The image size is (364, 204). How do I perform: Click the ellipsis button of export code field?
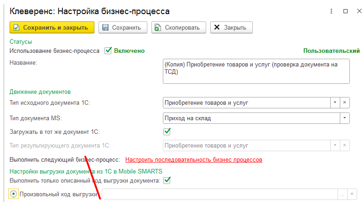pyautogui.click(x=342, y=194)
